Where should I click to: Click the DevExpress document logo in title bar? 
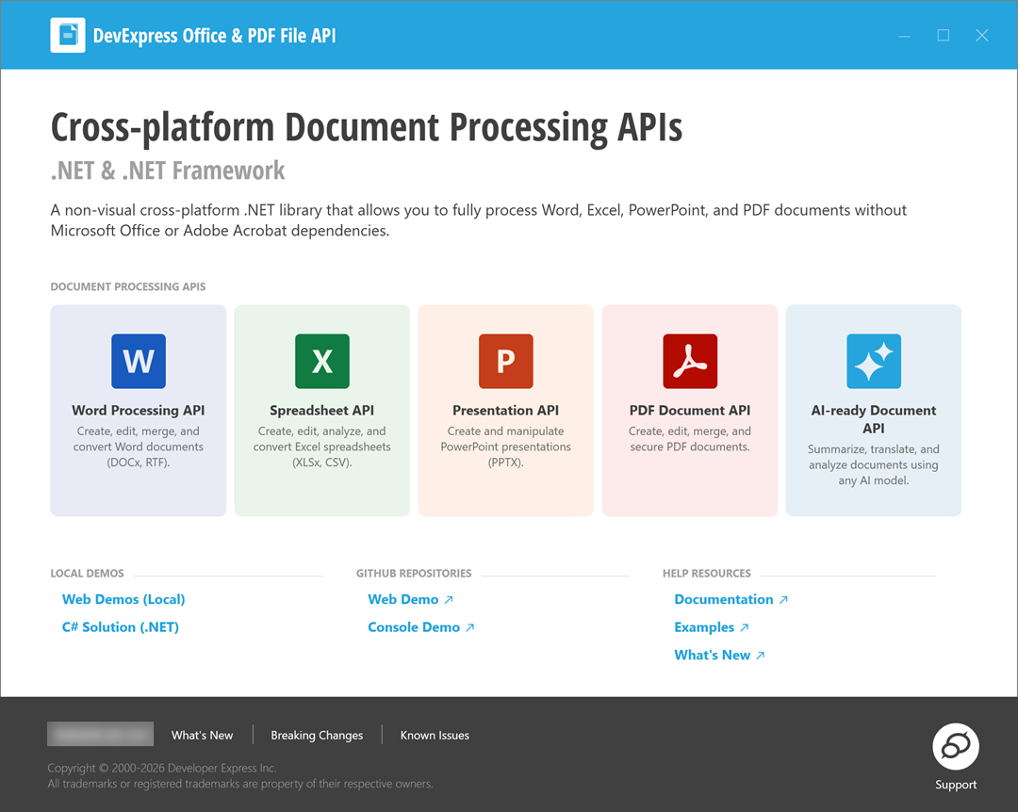[68, 35]
